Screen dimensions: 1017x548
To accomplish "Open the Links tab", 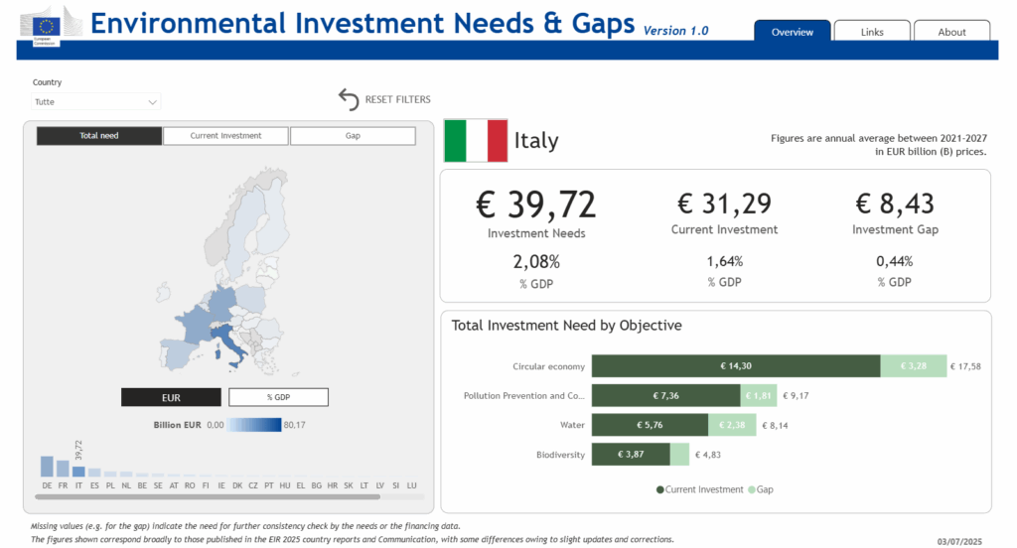I will pos(872,32).
